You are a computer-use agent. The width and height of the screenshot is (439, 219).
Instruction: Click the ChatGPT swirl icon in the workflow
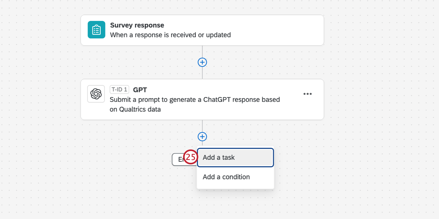tap(96, 94)
